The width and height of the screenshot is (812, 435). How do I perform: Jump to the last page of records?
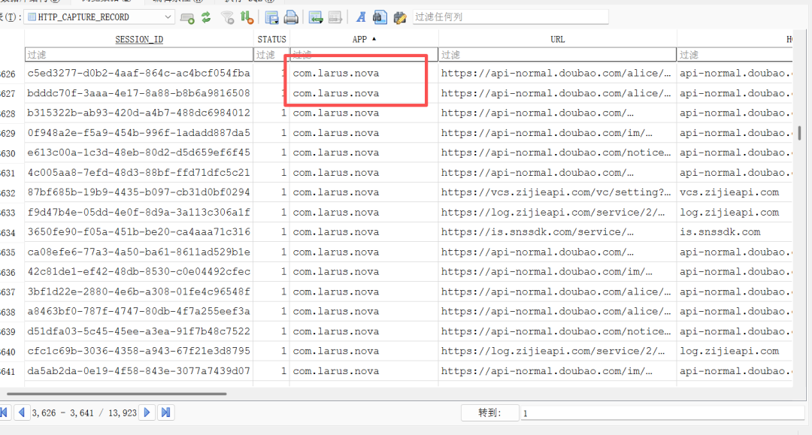(x=165, y=412)
